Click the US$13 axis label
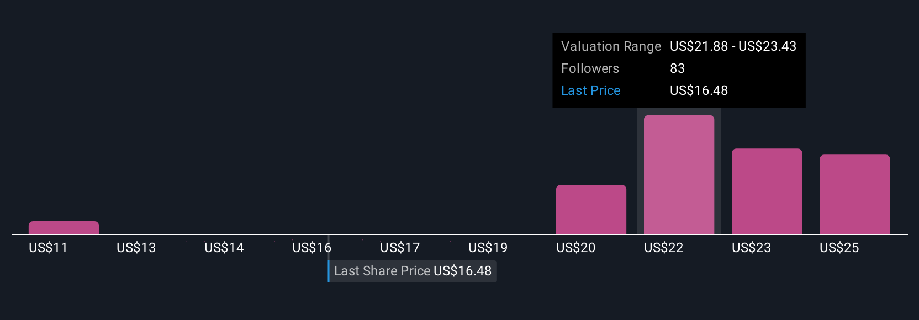This screenshot has width=919, height=320. [136, 248]
